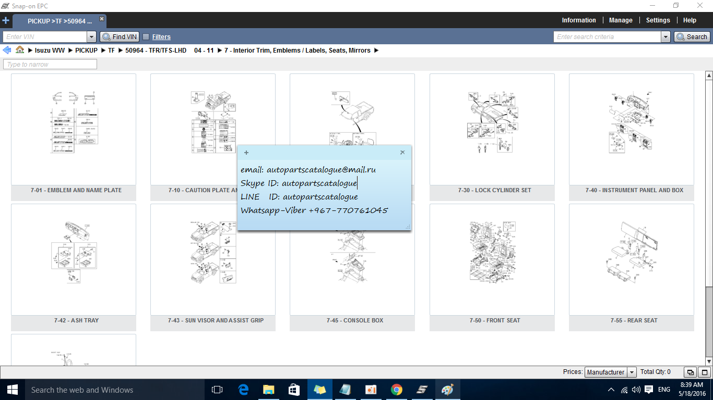Show hidden system tray icons
713x400 pixels.
click(611, 390)
